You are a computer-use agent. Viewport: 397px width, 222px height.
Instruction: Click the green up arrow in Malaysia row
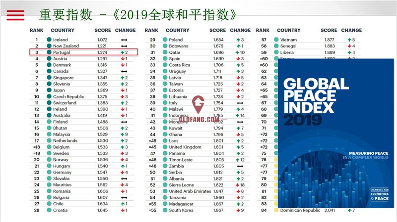[x=123, y=134]
